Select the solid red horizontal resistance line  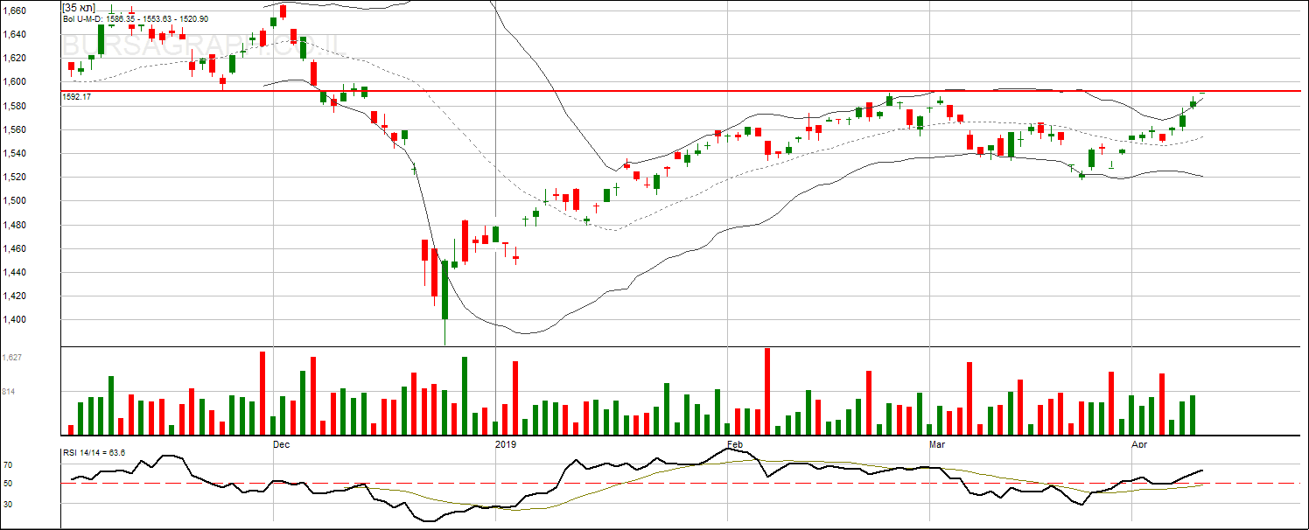(x=681, y=90)
